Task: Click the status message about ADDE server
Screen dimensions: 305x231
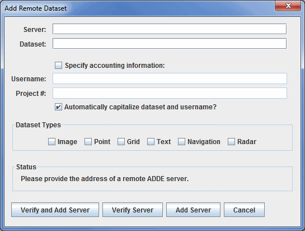Action: pos(105,179)
